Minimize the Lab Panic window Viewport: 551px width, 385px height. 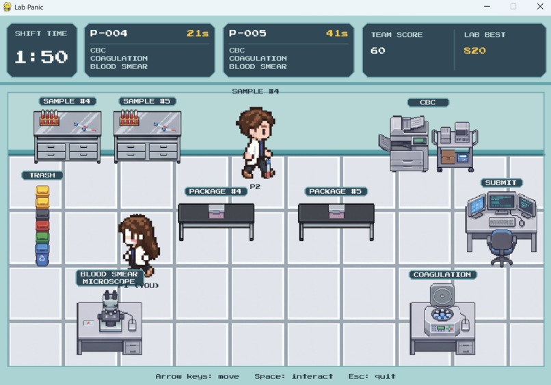(x=487, y=7)
